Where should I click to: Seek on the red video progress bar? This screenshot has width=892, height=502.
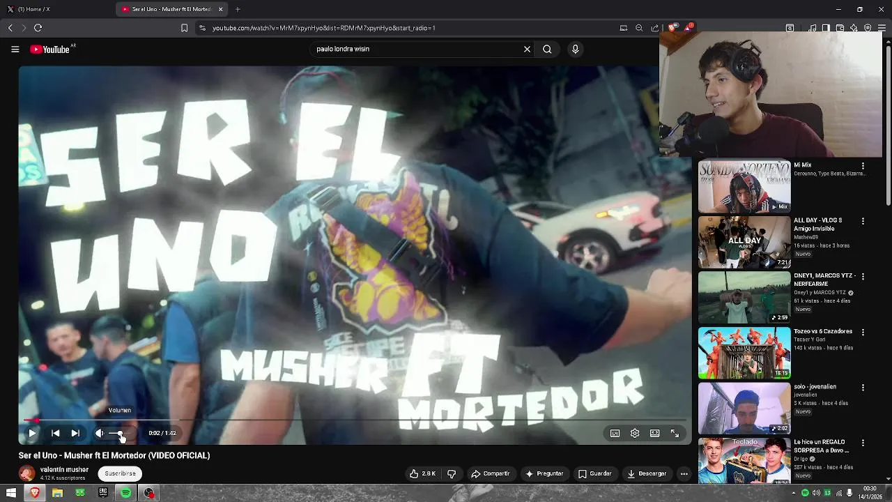point(355,420)
